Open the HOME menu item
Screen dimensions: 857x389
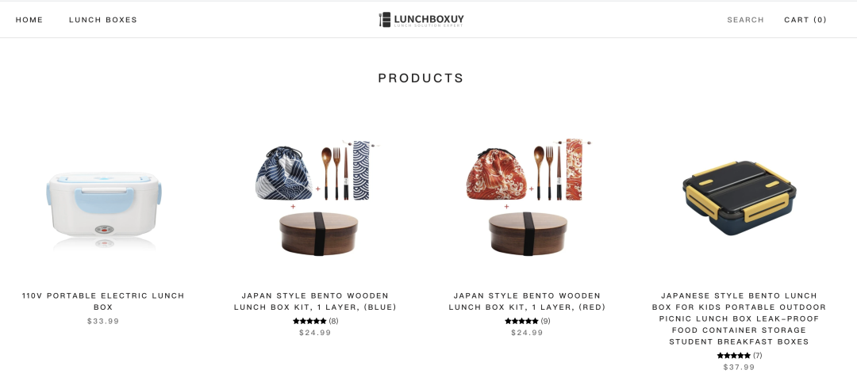coord(29,20)
